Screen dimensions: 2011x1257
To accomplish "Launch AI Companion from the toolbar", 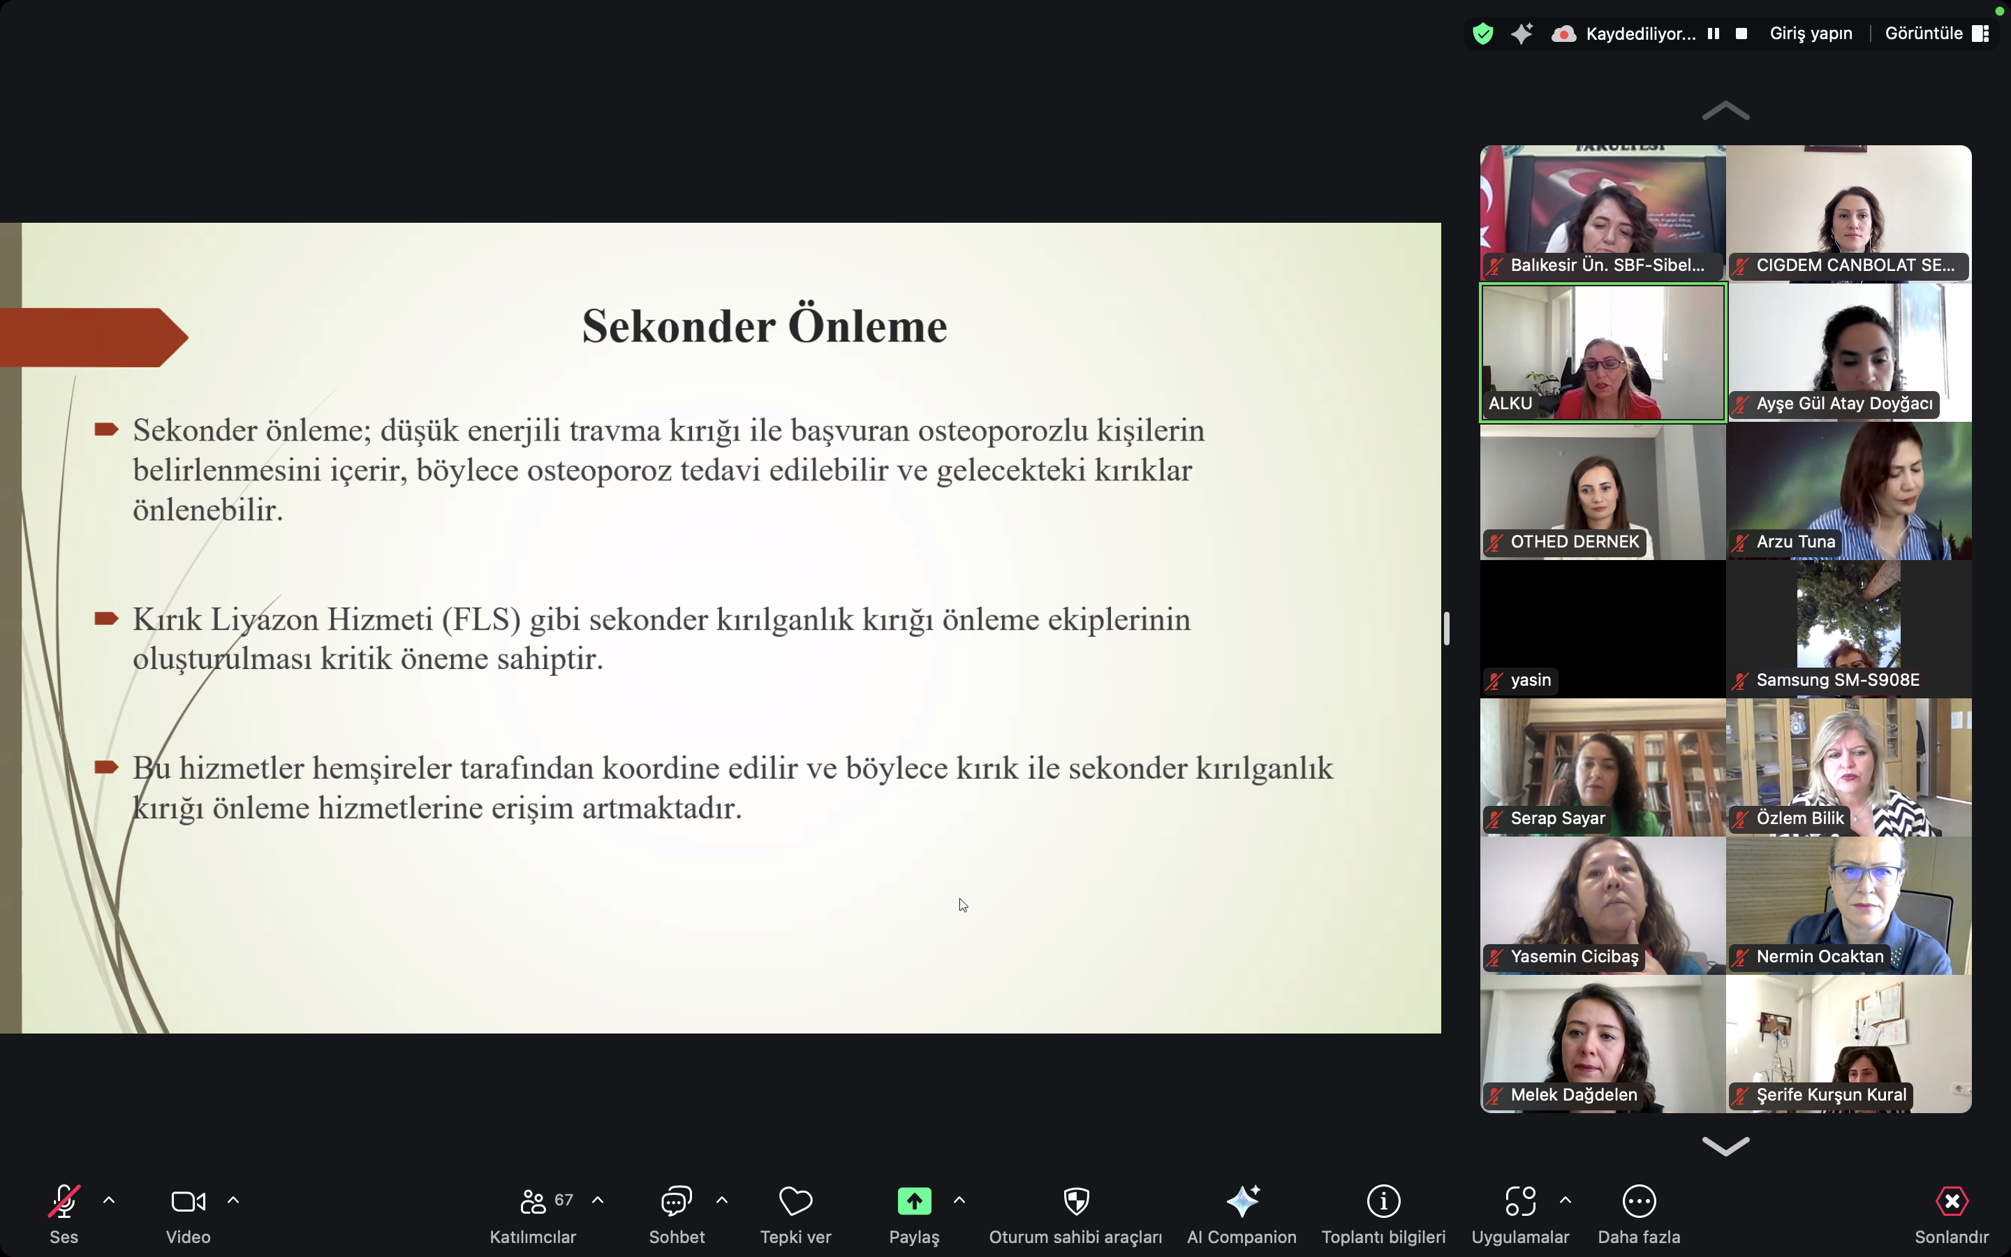I will click(1242, 1214).
